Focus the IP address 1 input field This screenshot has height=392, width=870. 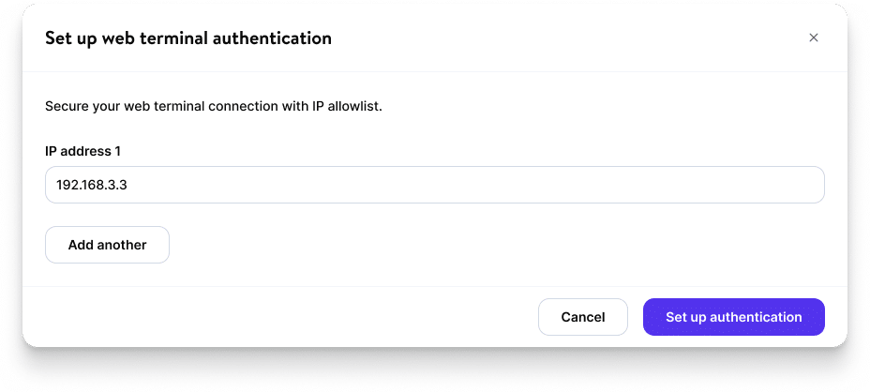click(x=434, y=185)
